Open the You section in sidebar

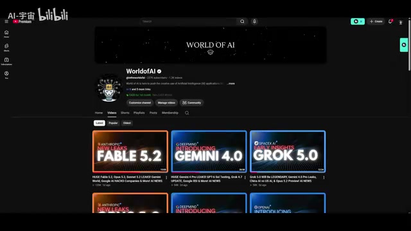pyautogui.click(x=6, y=75)
